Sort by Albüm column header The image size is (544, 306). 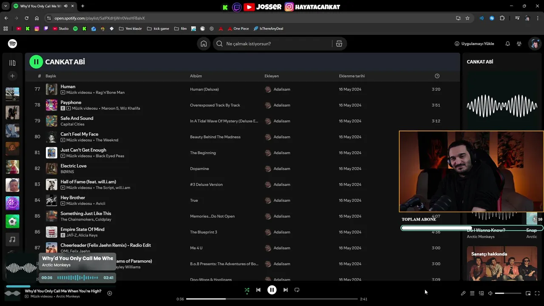point(196,76)
